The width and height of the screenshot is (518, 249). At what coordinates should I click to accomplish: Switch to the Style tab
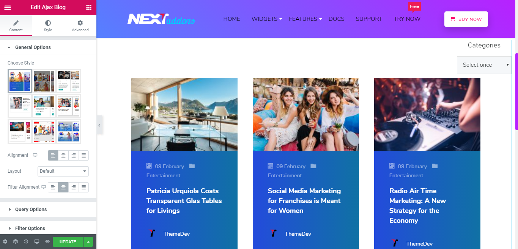tap(48, 26)
